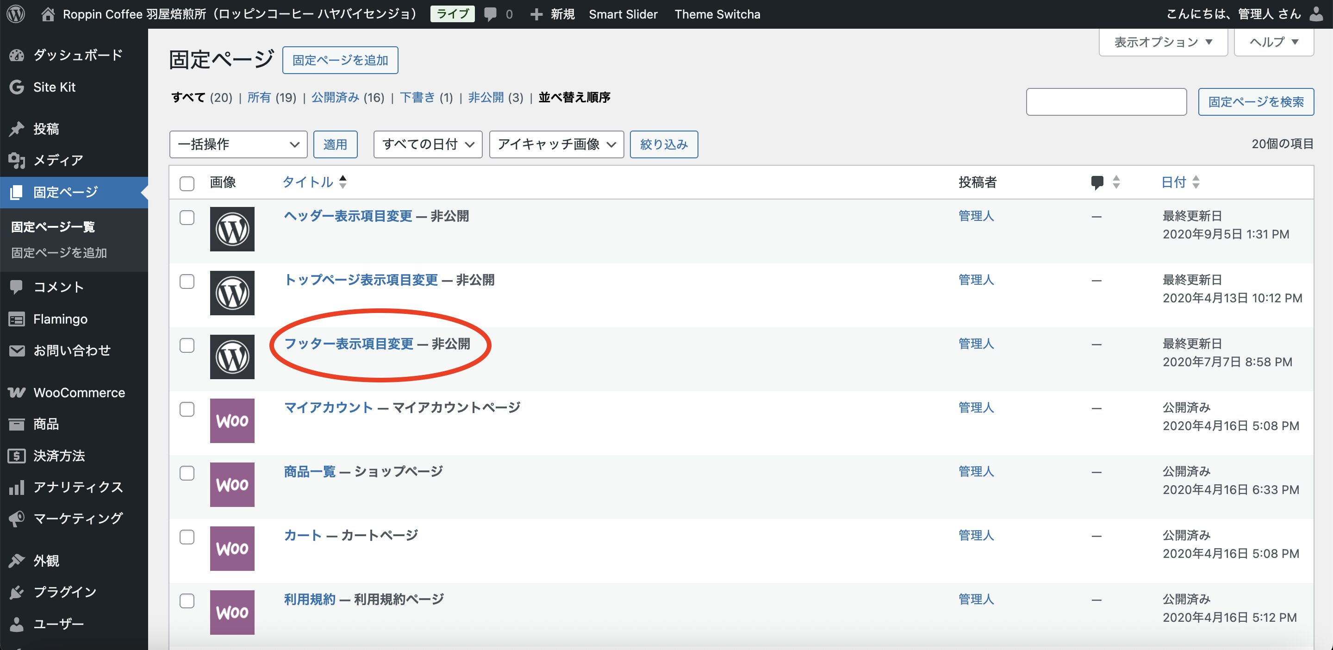
Task: Select the マイアカウント page checkbox
Action: pyautogui.click(x=187, y=409)
